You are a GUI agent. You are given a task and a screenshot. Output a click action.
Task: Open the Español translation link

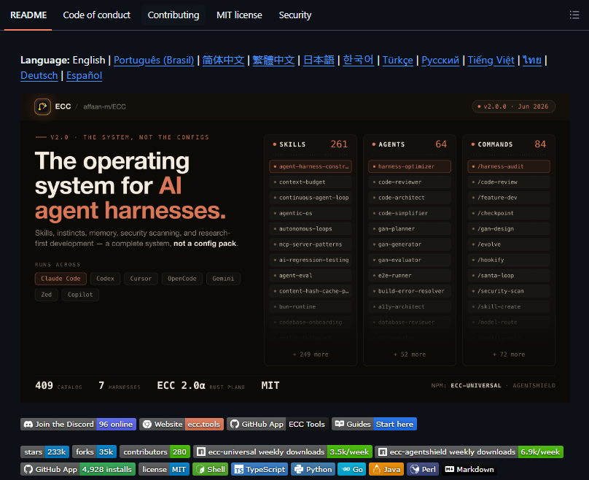pos(84,76)
